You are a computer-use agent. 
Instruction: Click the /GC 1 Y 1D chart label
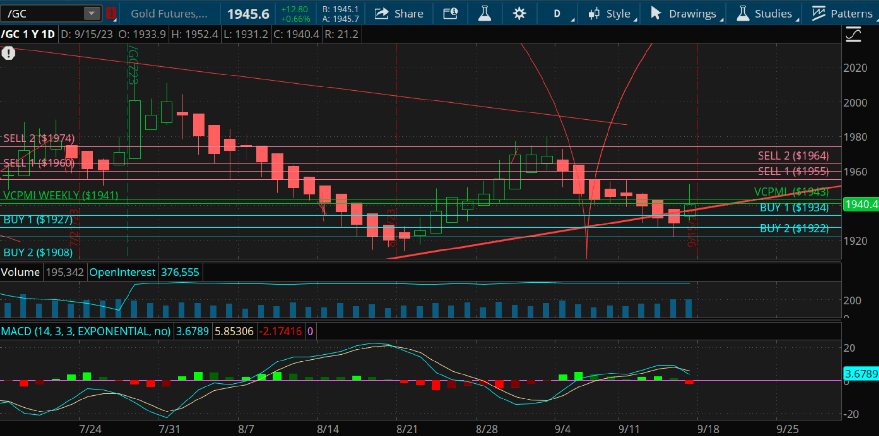[x=28, y=35]
